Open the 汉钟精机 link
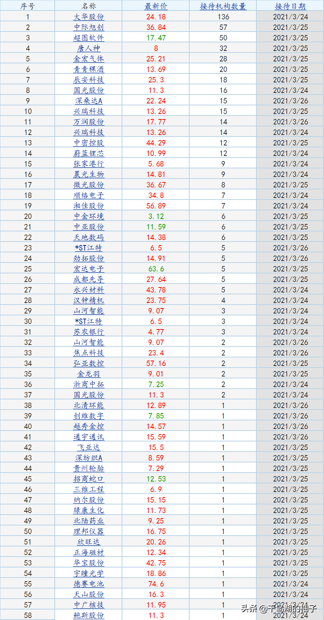 tap(89, 300)
